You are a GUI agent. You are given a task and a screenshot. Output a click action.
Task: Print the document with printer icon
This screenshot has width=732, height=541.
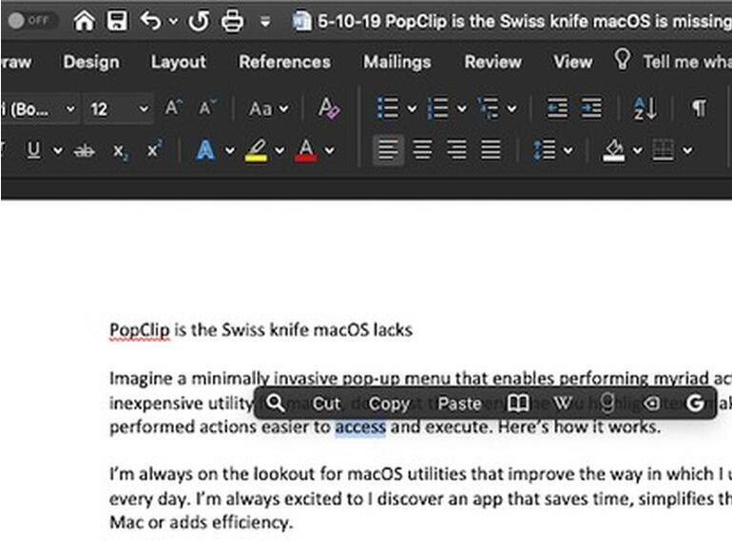pos(232,21)
